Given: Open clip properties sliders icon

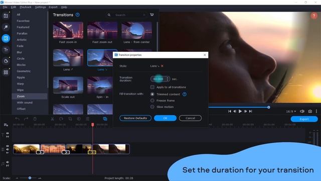Looking at the screenshot, I should [x=88, y=119].
